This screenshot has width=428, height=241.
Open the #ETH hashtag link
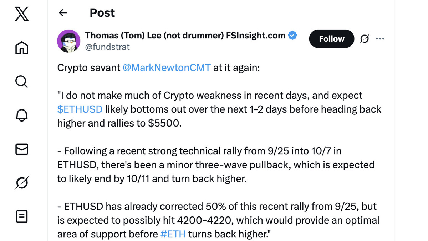(173, 234)
